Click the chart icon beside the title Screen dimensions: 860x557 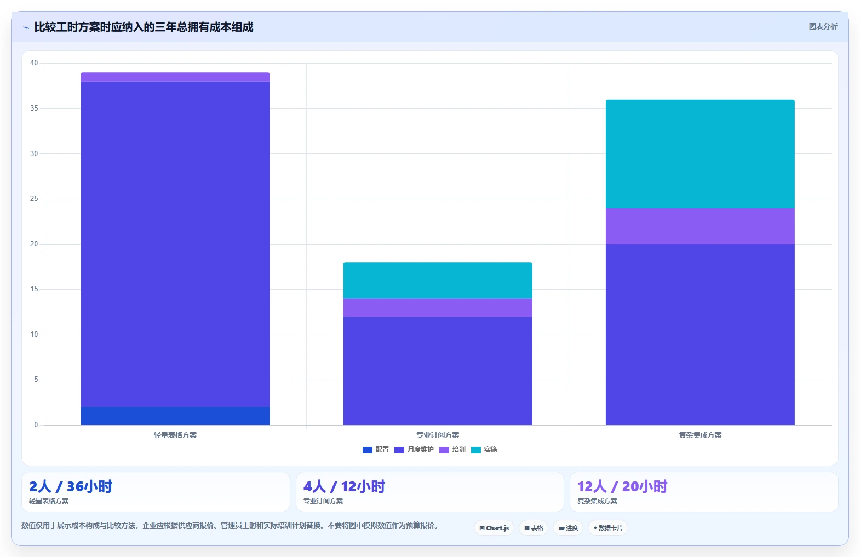click(26, 27)
